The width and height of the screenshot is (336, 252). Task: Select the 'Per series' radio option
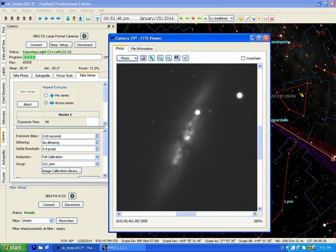46,95
